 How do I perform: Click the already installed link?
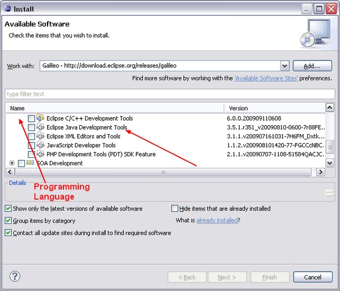pos(216,220)
